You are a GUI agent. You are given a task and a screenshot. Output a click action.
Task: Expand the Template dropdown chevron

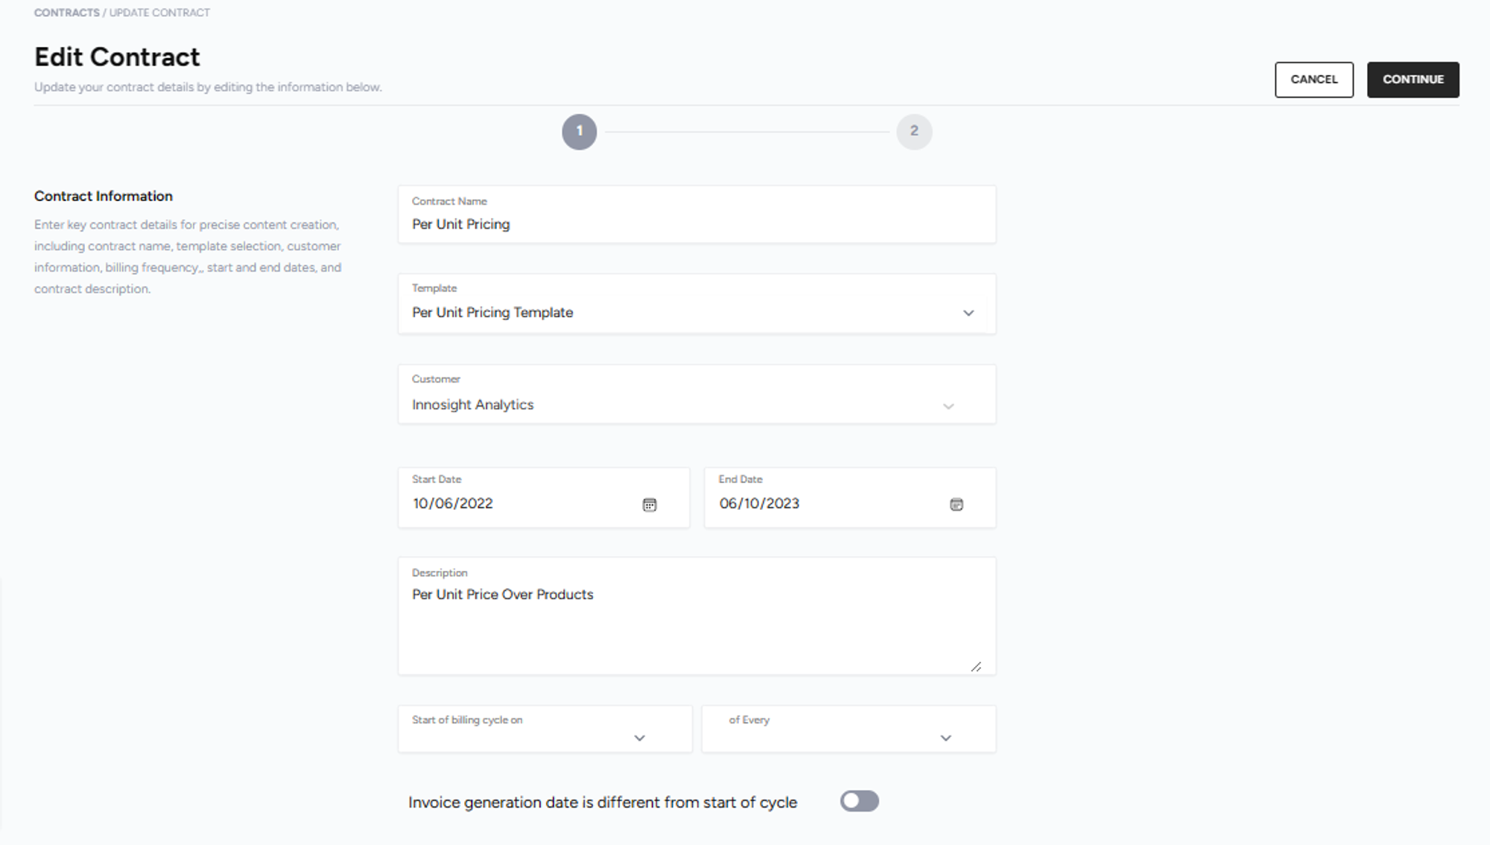[968, 313]
